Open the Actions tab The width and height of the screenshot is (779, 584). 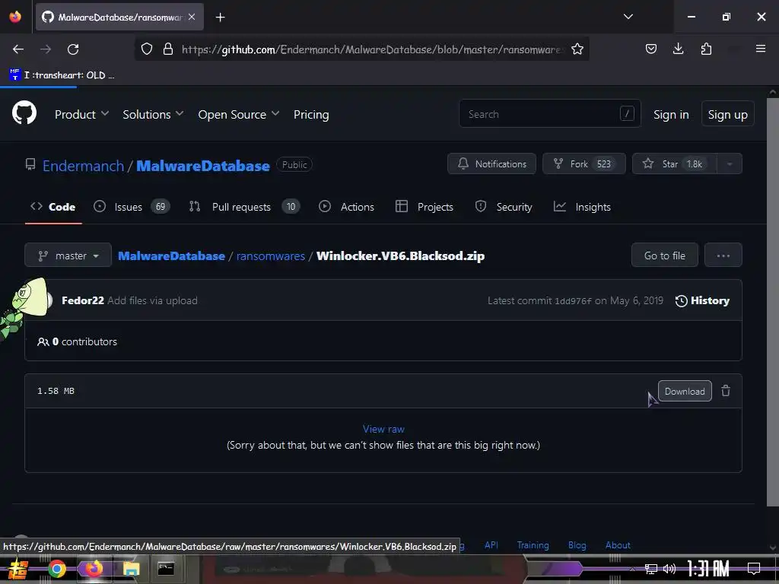(347, 207)
